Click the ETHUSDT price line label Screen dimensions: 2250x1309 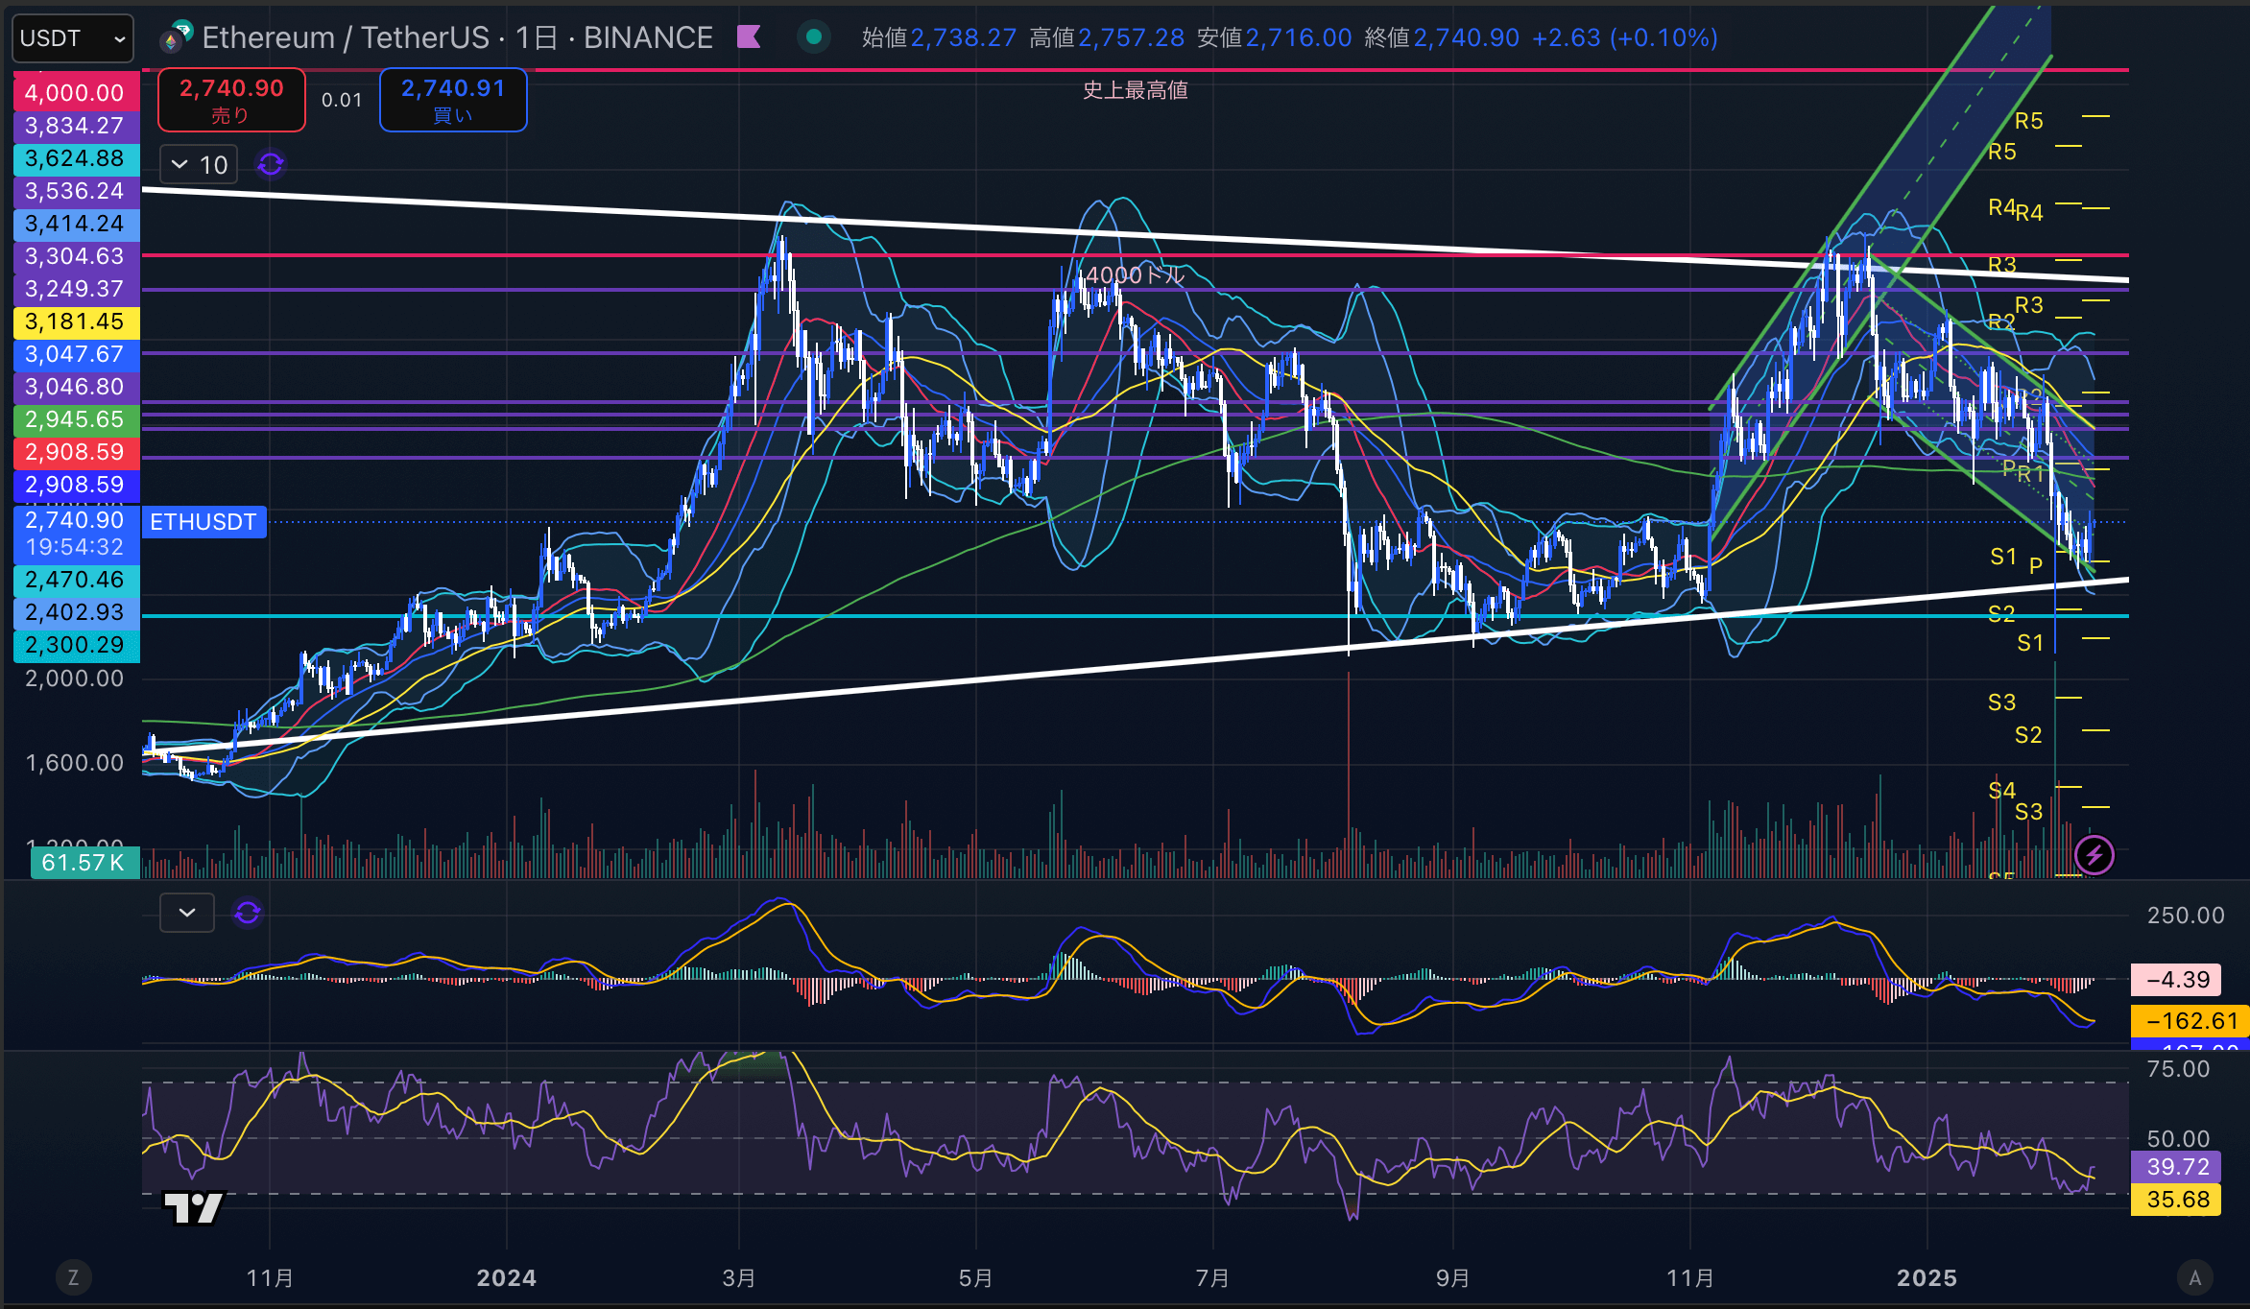click(x=203, y=522)
